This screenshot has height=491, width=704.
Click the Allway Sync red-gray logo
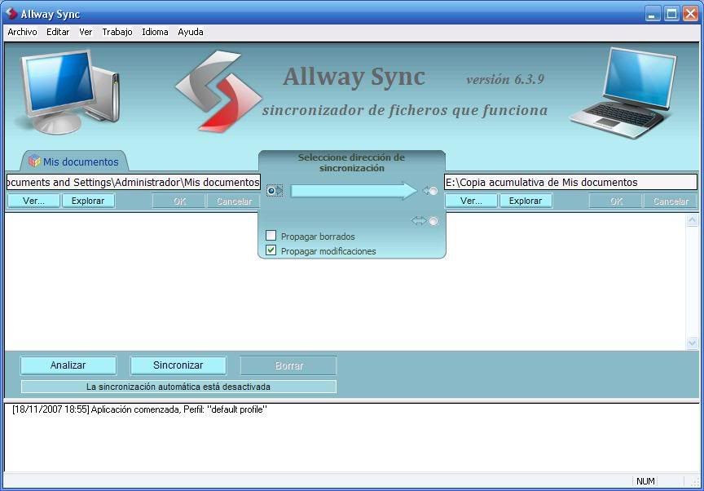[x=218, y=91]
